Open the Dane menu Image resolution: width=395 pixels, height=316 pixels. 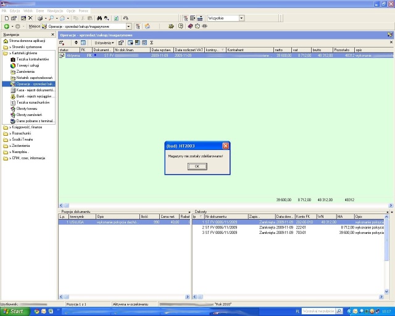click(x=40, y=11)
